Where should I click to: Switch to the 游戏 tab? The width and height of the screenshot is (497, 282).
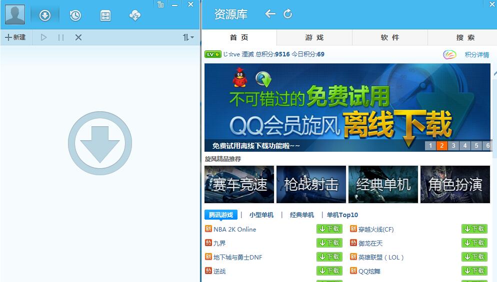[314, 37]
